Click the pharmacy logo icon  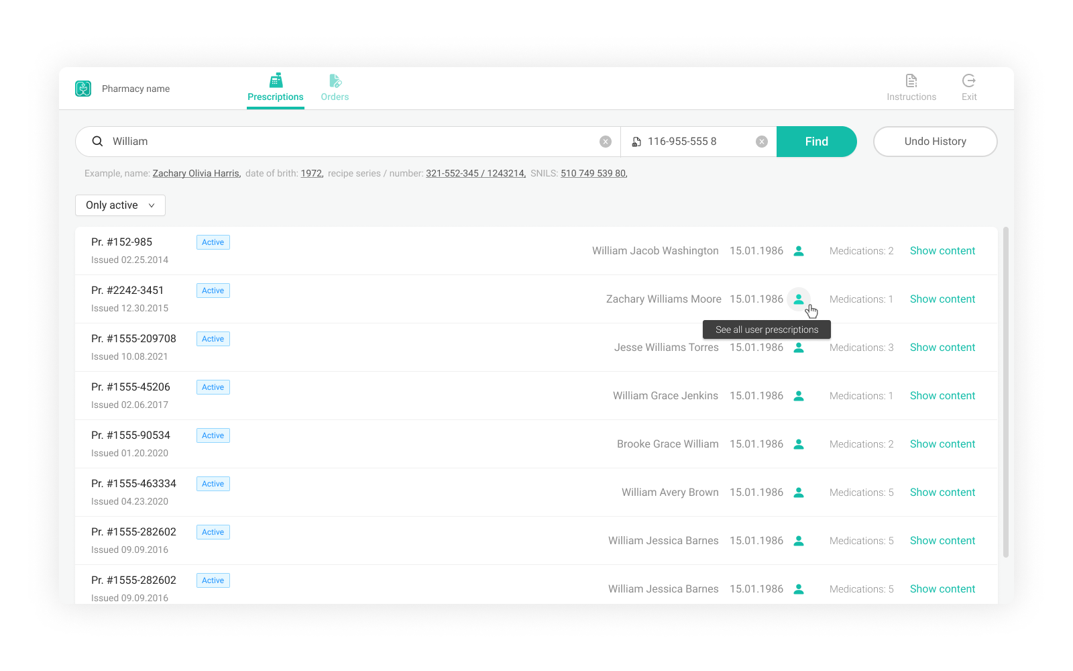click(x=83, y=89)
